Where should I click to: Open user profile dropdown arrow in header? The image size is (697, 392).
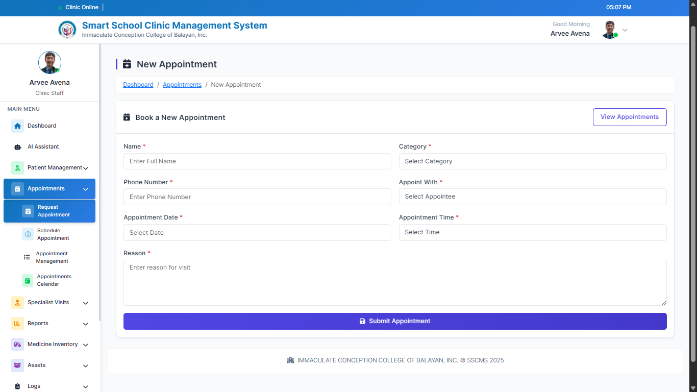click(625, 30)
